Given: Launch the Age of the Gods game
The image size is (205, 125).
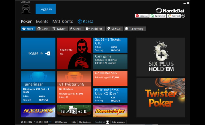Looking at the screenshot, I should (38, 111).
